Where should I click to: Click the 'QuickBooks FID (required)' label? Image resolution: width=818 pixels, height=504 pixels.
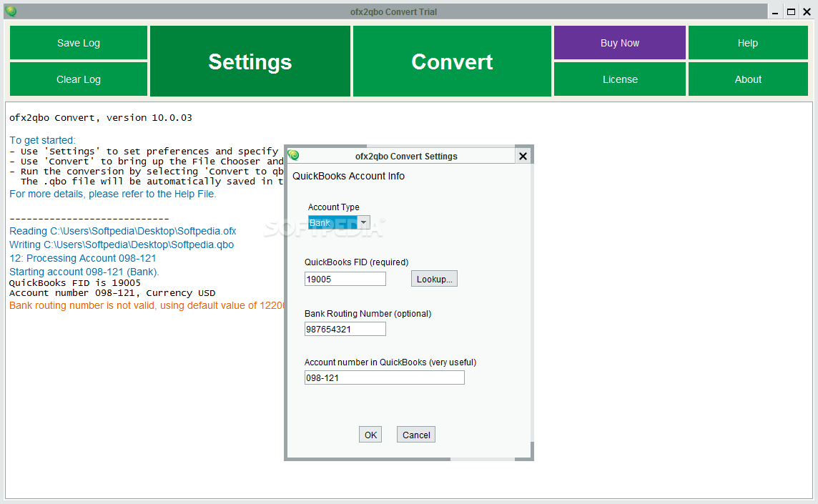356,262
